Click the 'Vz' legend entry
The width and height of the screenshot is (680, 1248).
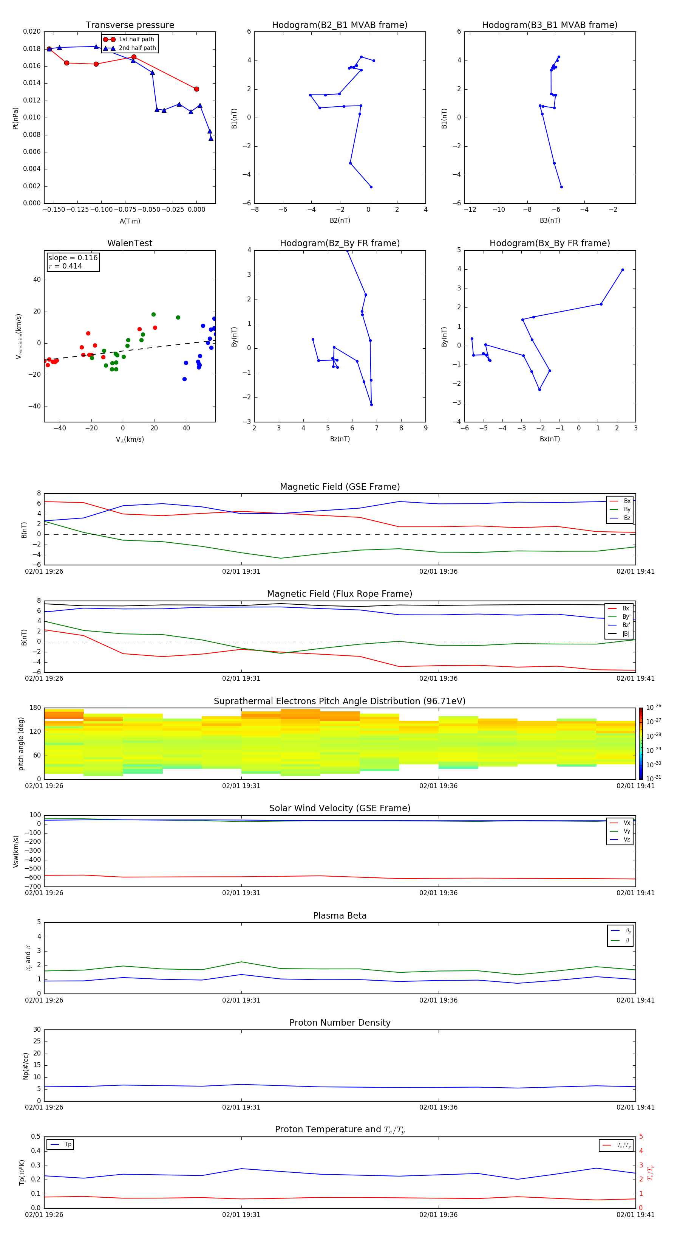point(620,839)
